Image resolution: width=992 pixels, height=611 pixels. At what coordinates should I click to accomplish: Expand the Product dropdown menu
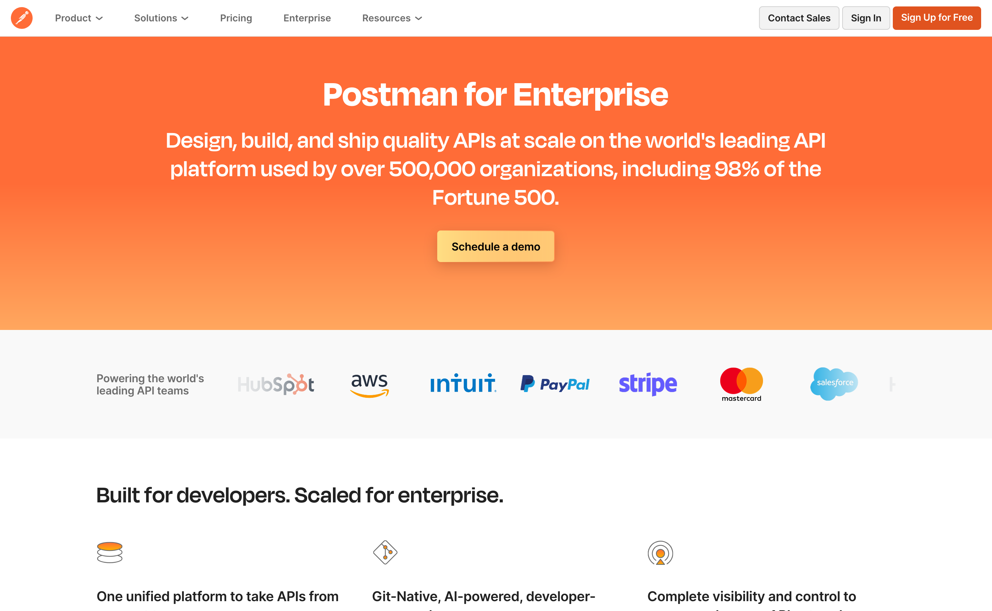[79, 18]
